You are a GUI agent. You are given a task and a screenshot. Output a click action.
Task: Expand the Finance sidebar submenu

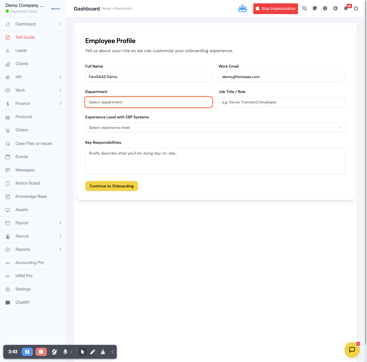[x=33, y=103]
